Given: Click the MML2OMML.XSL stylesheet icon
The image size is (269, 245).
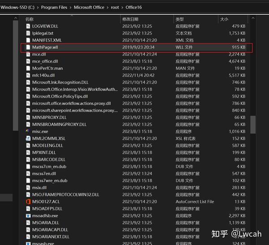Looking at the screenshot, I should point(28,138).
